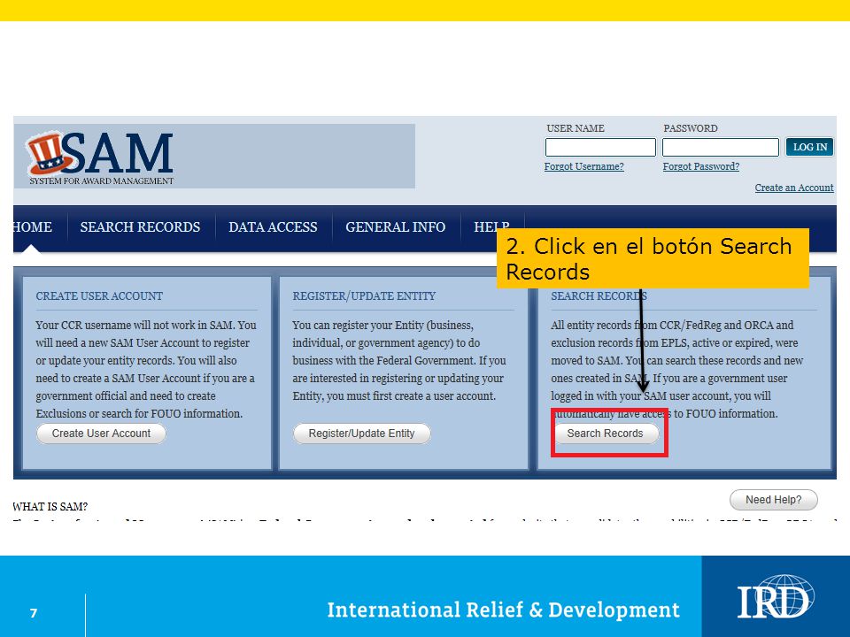Open the Forgot Password link

pos(701,166)
